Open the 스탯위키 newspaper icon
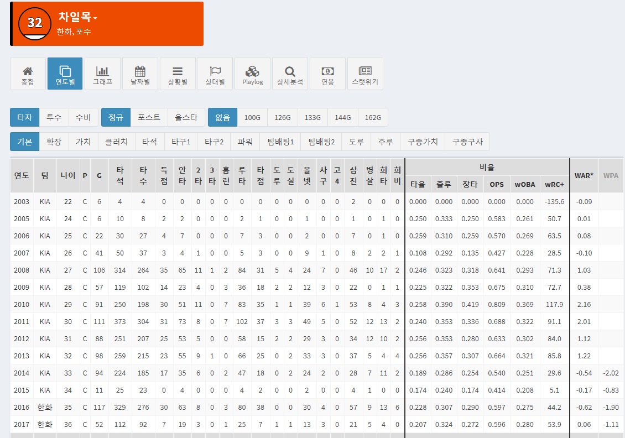Viewport: 625px width, 438px height. (x=365, y=71)
